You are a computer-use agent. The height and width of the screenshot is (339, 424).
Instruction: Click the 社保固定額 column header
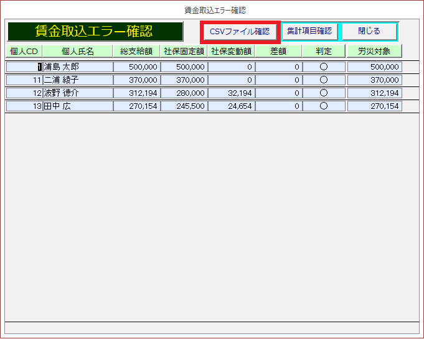[x=183, y=51]
